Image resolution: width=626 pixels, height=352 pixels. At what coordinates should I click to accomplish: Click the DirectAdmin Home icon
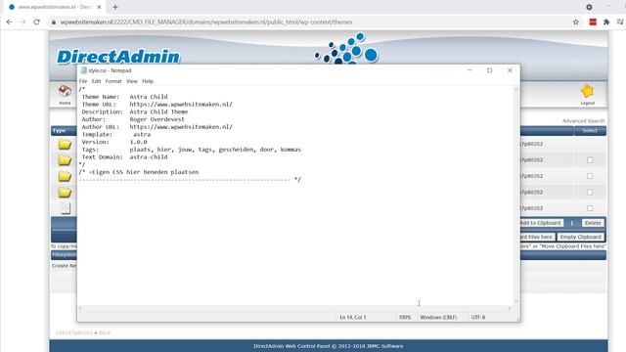(65, 91)
